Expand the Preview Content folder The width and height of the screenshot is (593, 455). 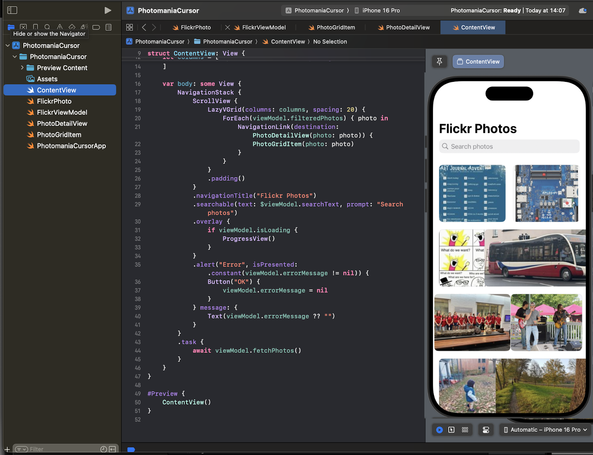[22, 68]
